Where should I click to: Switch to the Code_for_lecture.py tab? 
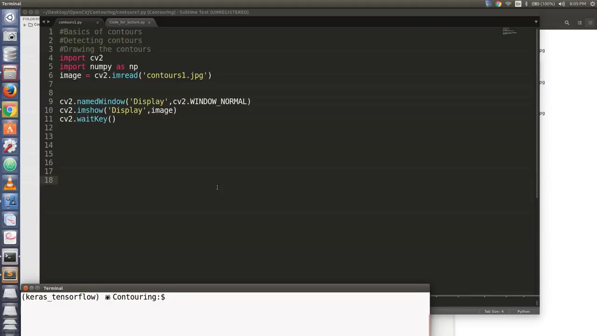[127, 22]
